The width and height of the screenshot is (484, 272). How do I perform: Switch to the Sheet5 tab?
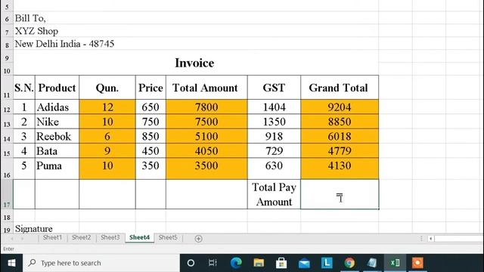point(168,237)
